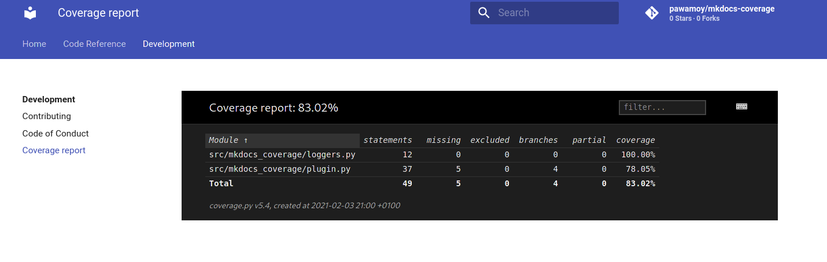Click total statements value 49
827x262 pixels.
click(407, 183)
